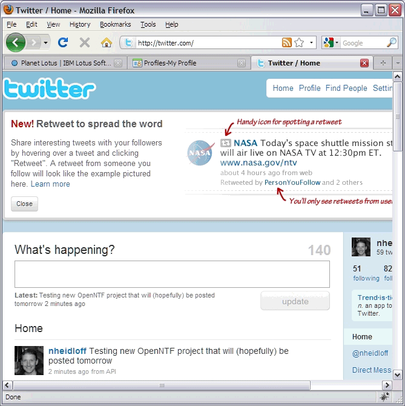Open nheidloff username link in the tweet
405x406 pixels.
67,351
